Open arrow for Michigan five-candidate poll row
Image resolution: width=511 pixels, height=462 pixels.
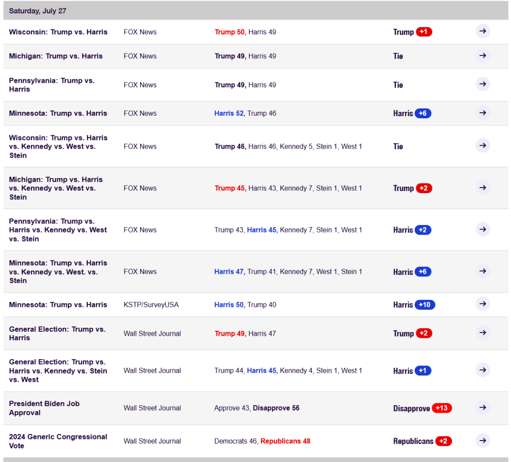(x=483, y=188)
